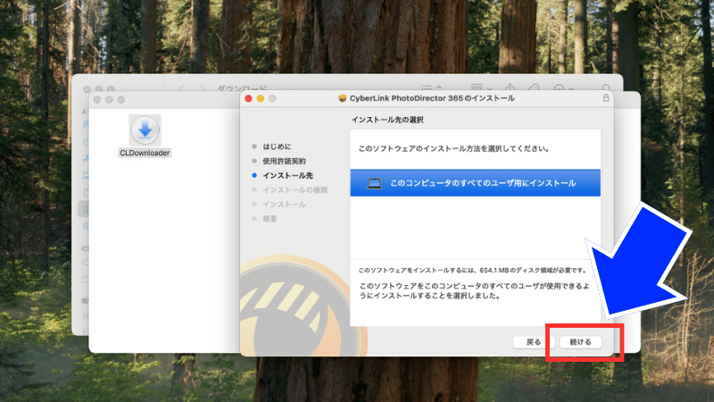This screenshot has width=714, height=402.
Task: Open list view selector in Finder toolbar
Action: (431, 87)
